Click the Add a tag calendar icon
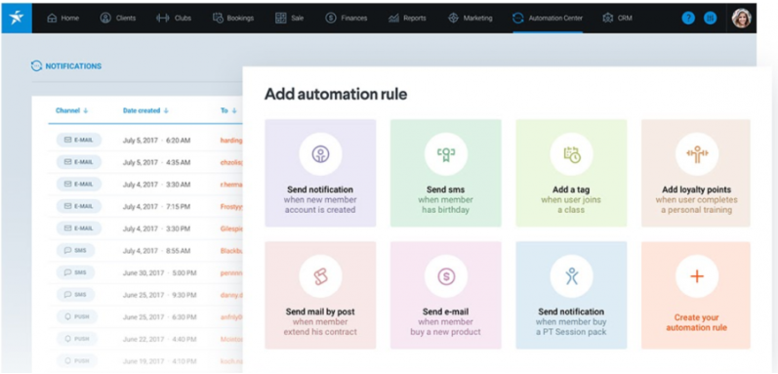This screenshot has height=374, width=778. point(571,154)
